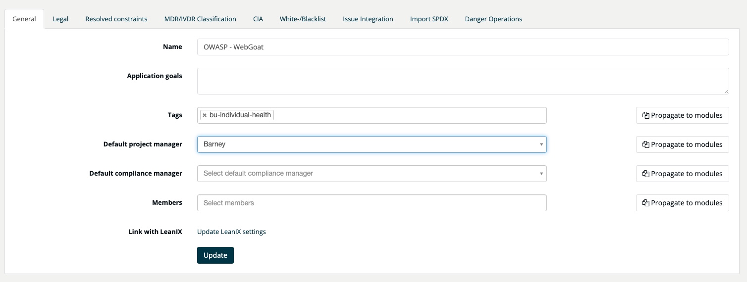Click the Members selection field

(x=372, y=203)
